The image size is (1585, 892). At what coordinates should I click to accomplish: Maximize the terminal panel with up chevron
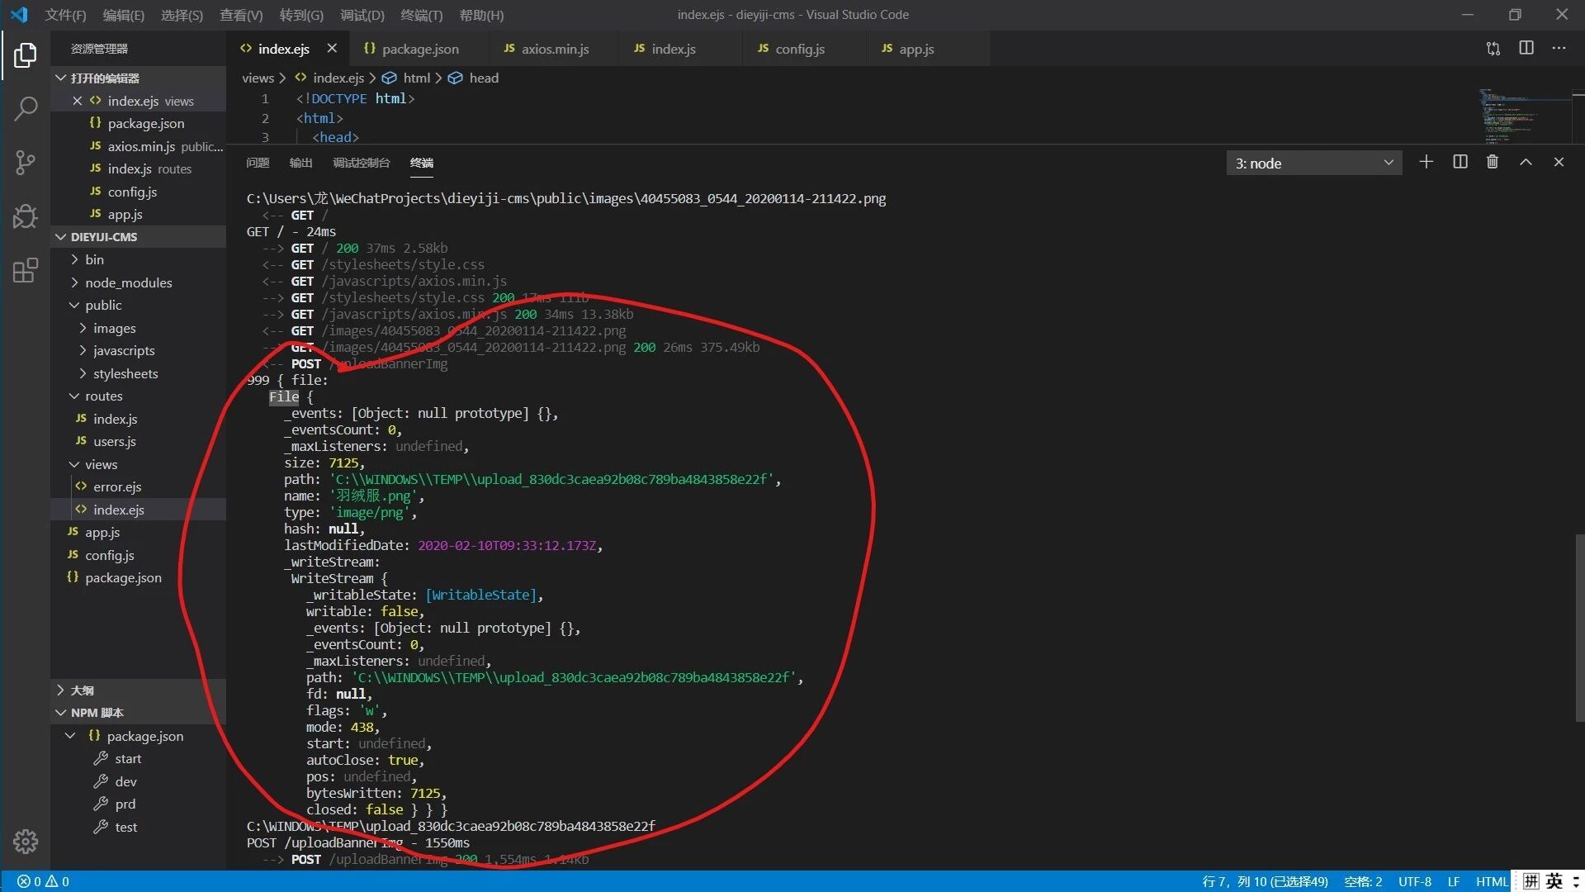coord(1526,162)
